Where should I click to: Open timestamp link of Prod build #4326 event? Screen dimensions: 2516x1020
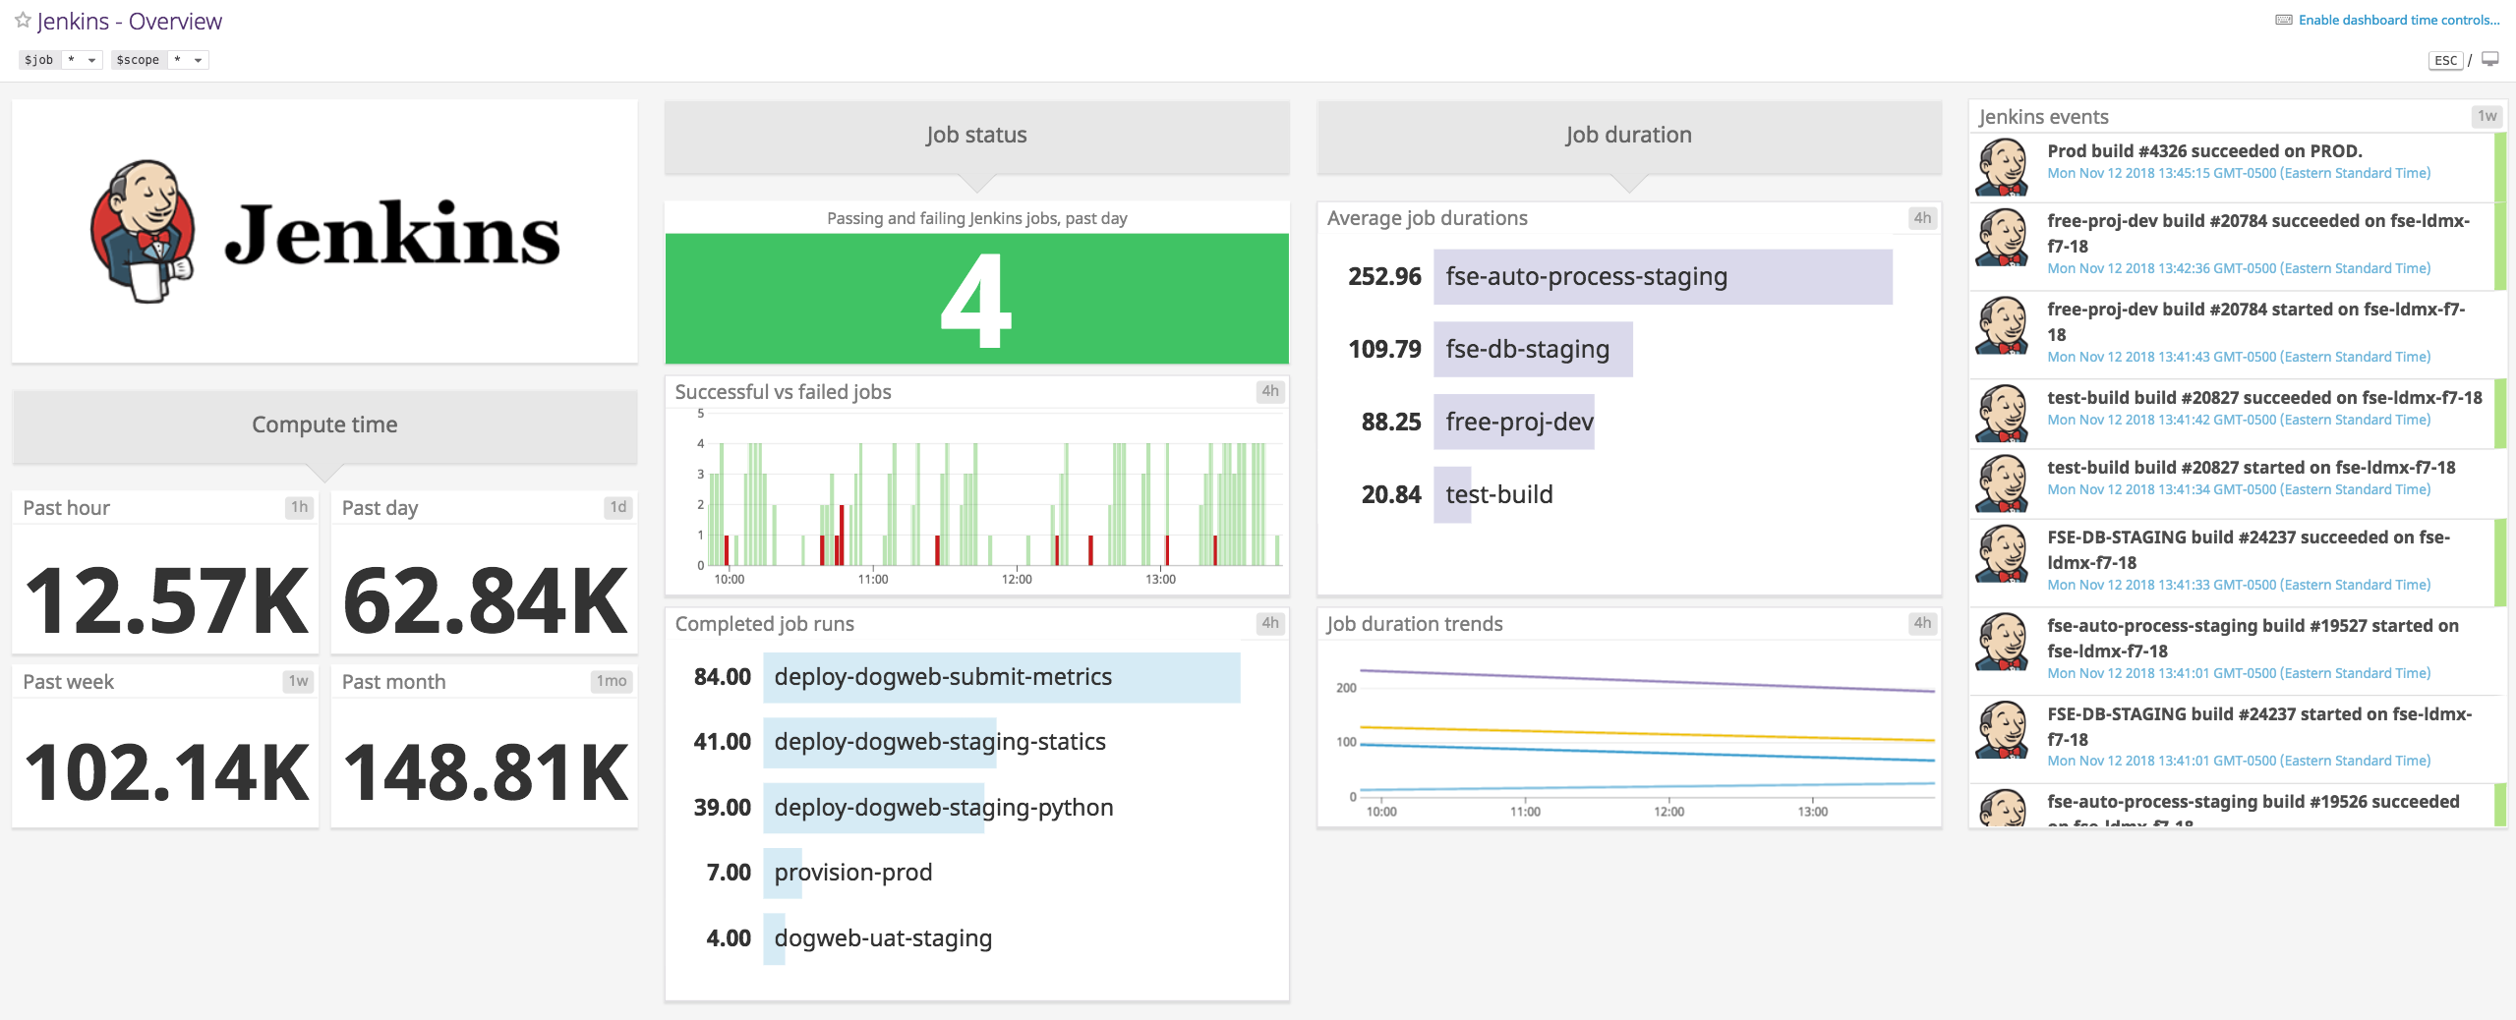[2238, 174]
